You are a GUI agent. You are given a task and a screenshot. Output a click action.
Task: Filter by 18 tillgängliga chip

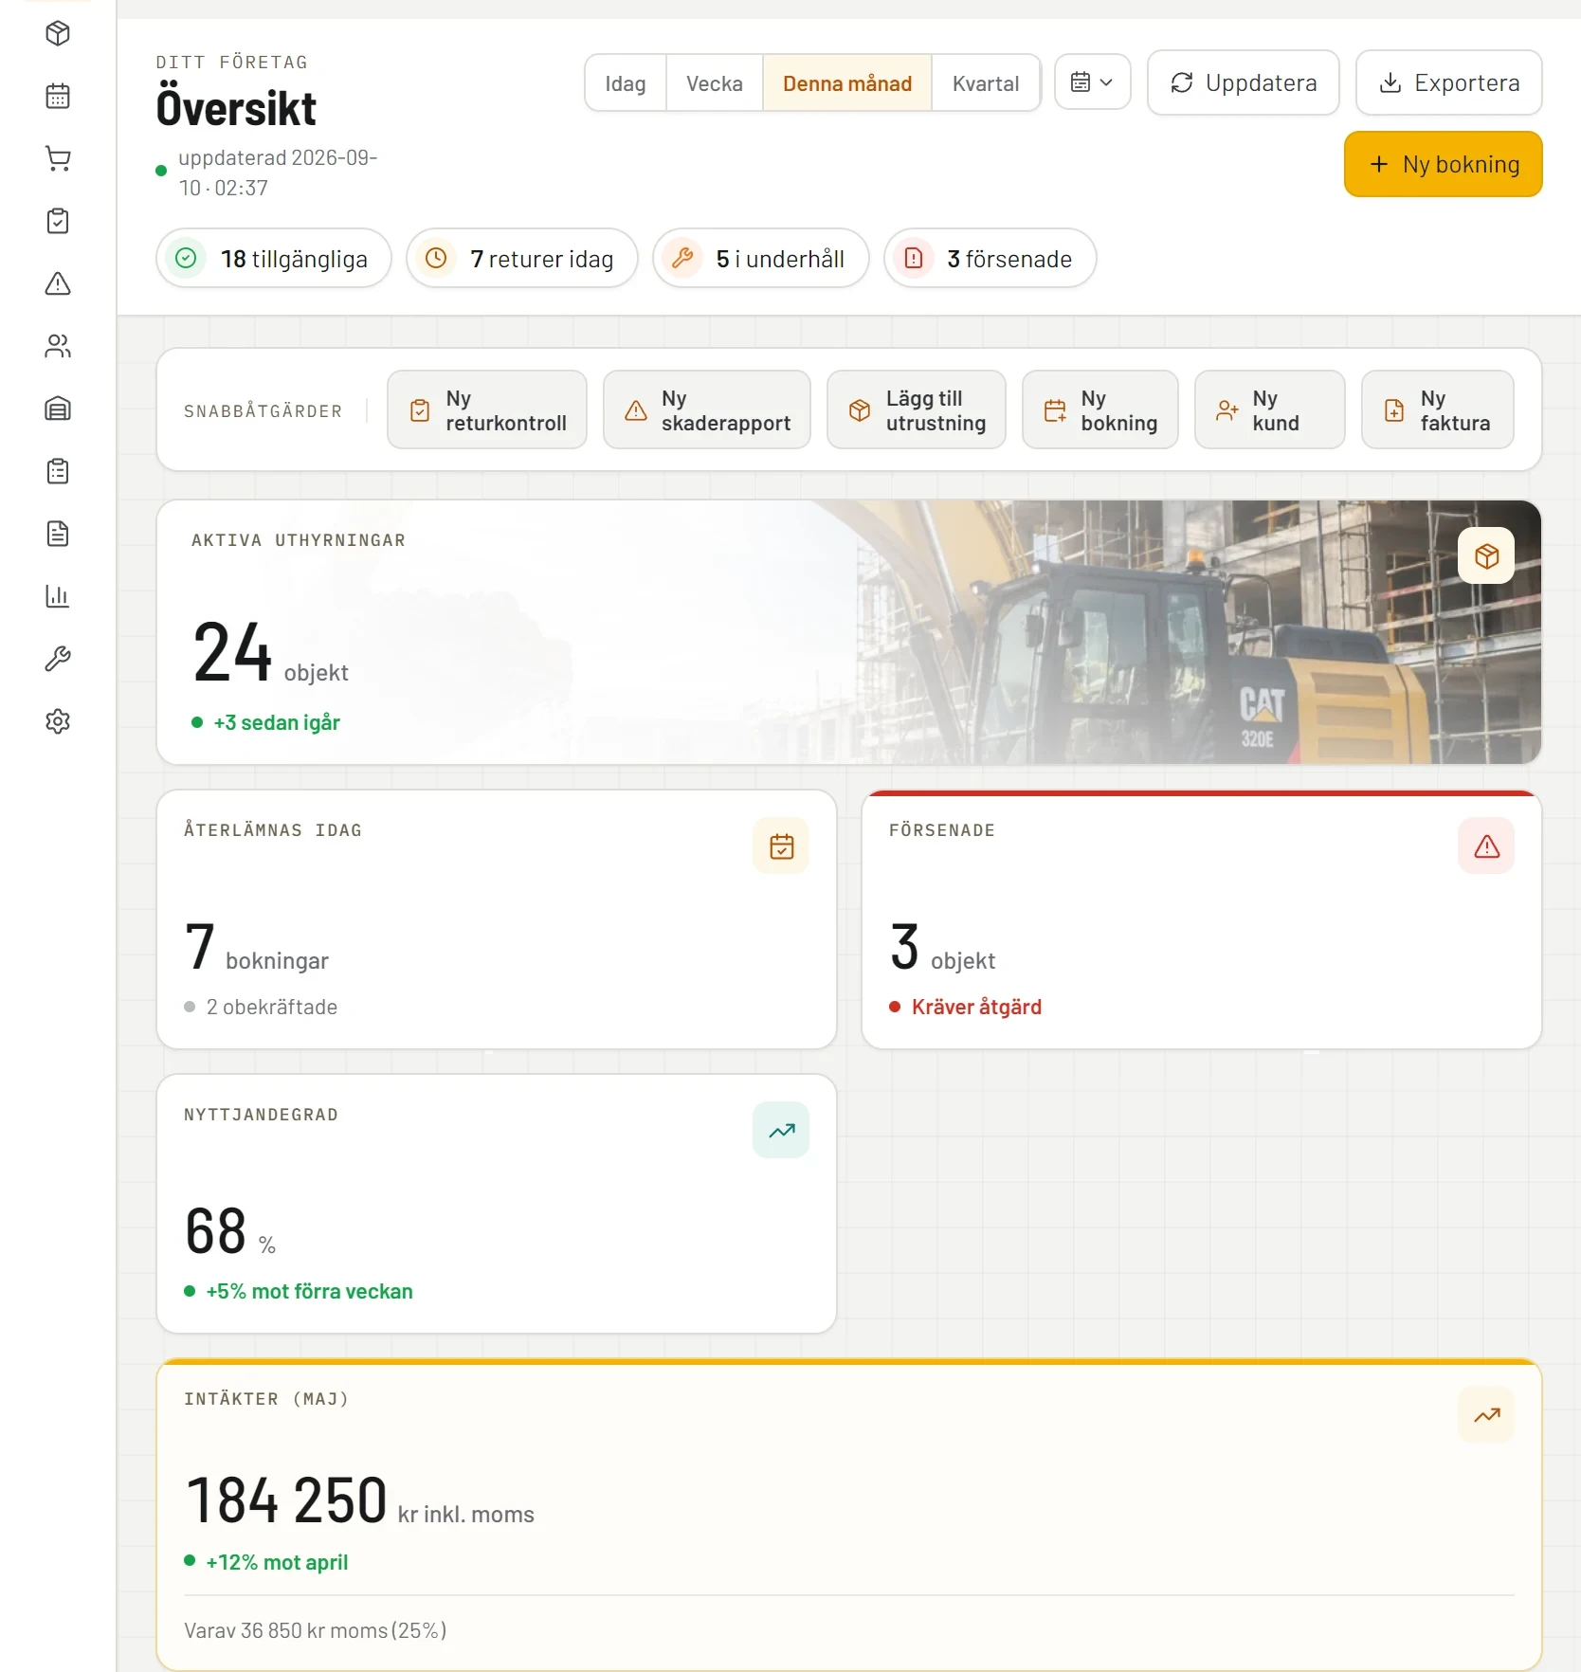tap(274, 259)
